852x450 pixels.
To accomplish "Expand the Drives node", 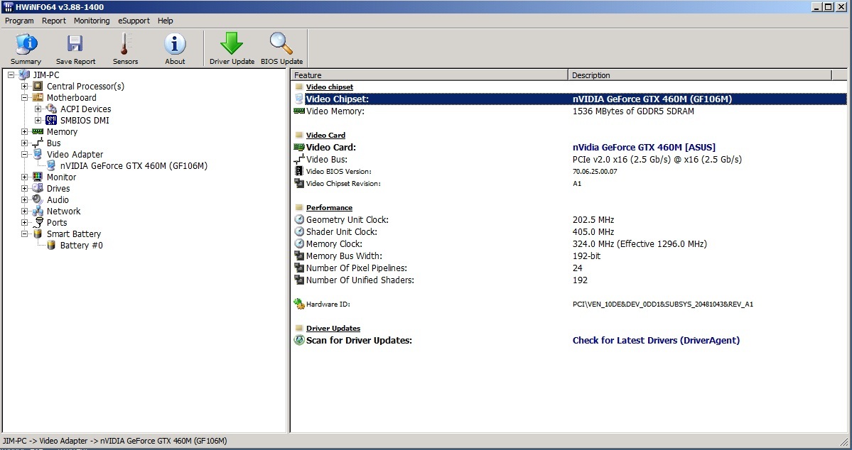I will point(24,188).
